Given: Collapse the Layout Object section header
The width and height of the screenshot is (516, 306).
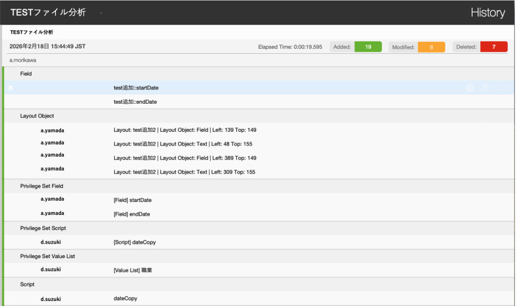Looking at the screenshot, I should (37, 116).
